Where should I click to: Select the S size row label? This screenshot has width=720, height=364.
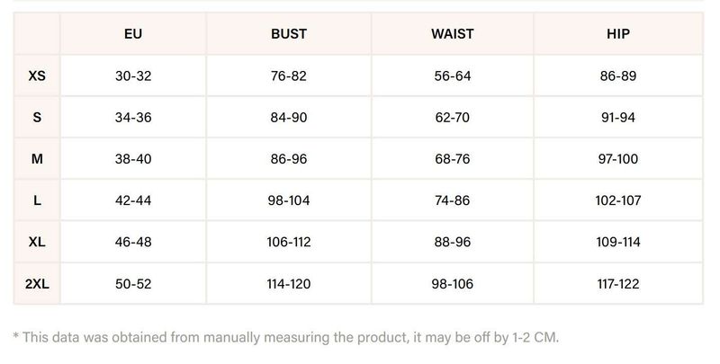37,117
